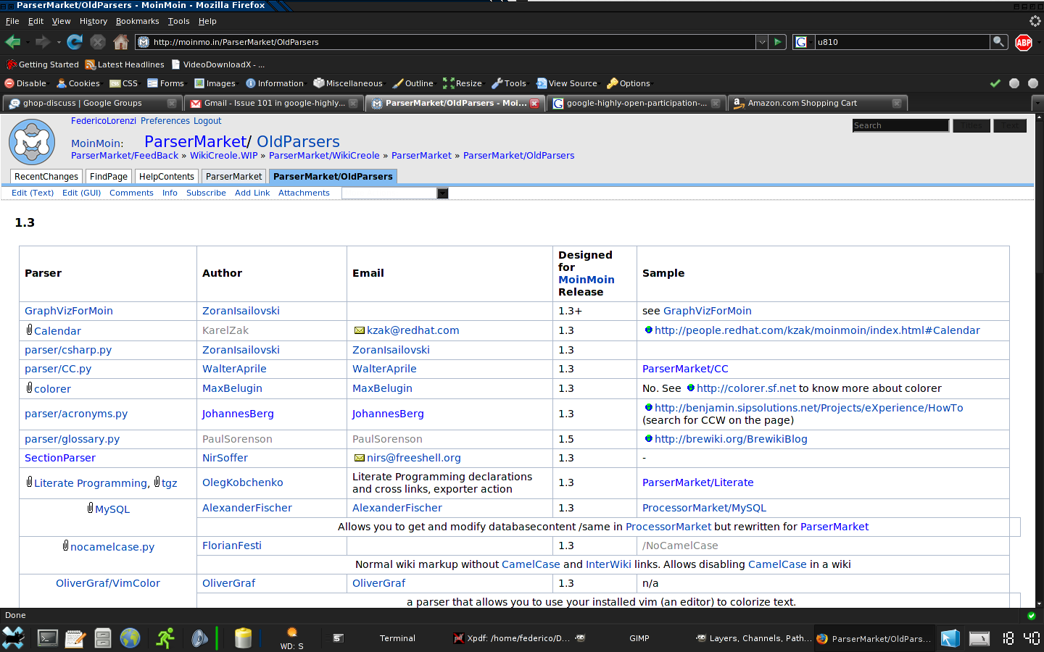The height and width of the screenshot is (652, 1044).
Task: Open the Web Developer Disable menu
Action: [25, 83]
